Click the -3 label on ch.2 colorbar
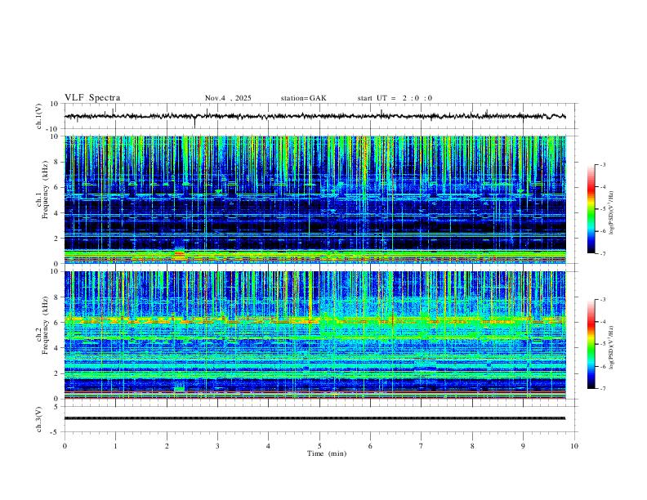 coord(602,300)
